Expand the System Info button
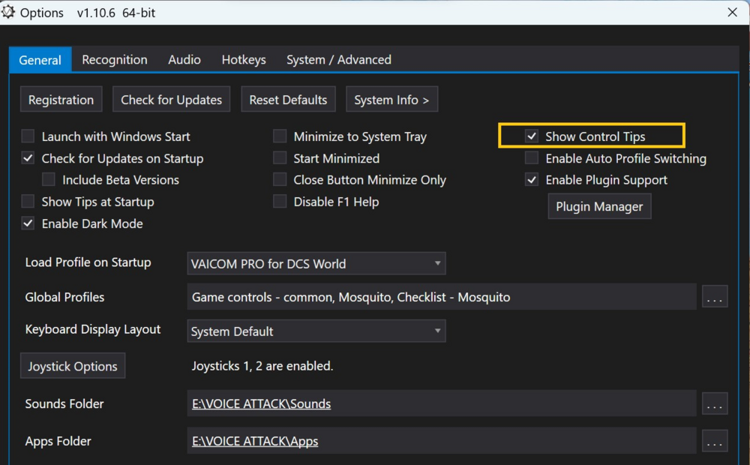 (x=391, y=100)
